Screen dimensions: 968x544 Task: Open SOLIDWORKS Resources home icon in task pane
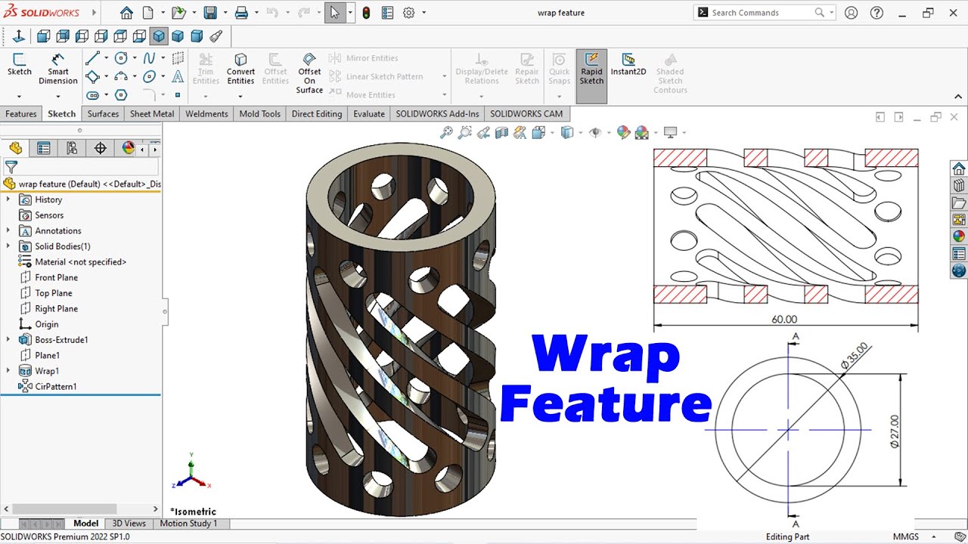coord(959,168)
